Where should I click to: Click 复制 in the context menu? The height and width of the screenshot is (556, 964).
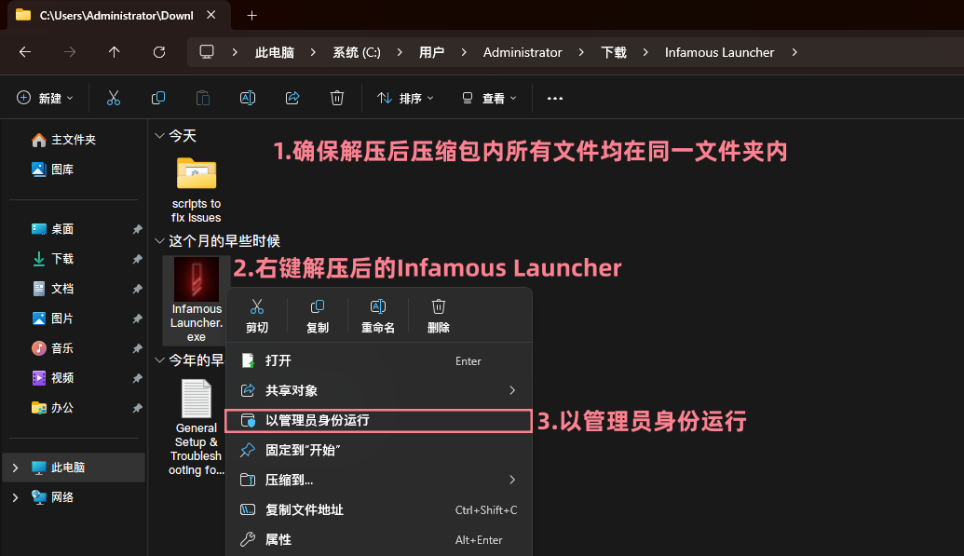[318, 316]
